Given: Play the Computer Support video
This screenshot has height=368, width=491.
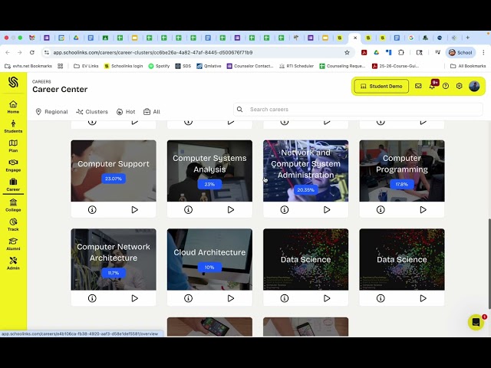Looking at the screenshot, I should pos(135,209).
